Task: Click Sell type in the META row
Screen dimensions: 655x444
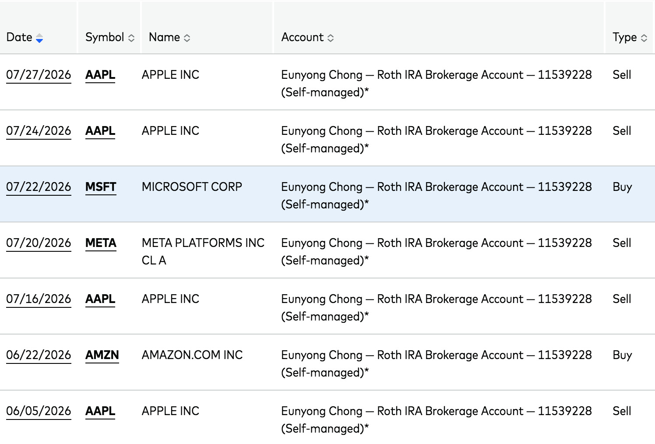Action: 622,243
